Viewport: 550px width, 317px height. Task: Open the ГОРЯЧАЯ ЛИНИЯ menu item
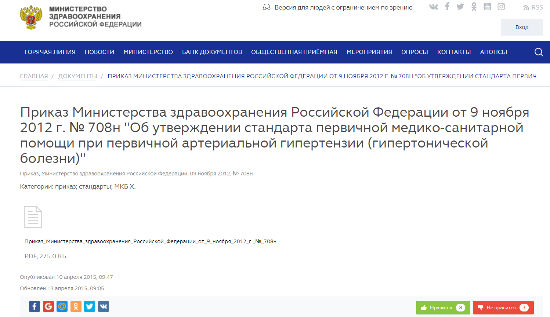50,52
